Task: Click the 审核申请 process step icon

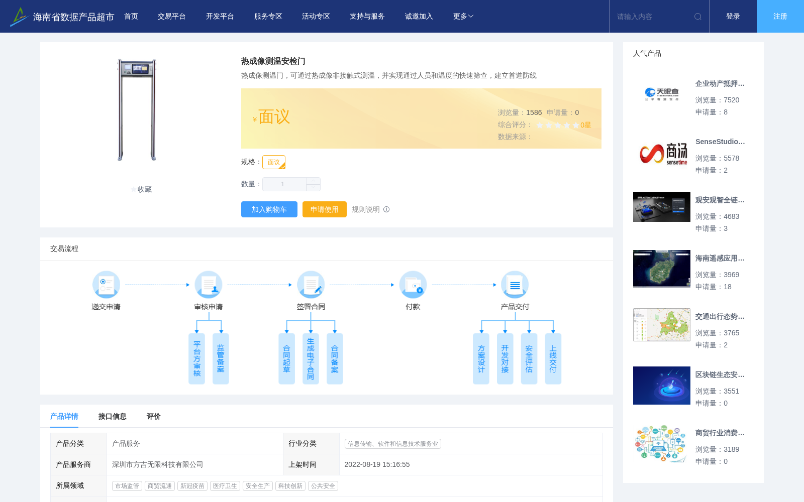Action: coord(209,285)
